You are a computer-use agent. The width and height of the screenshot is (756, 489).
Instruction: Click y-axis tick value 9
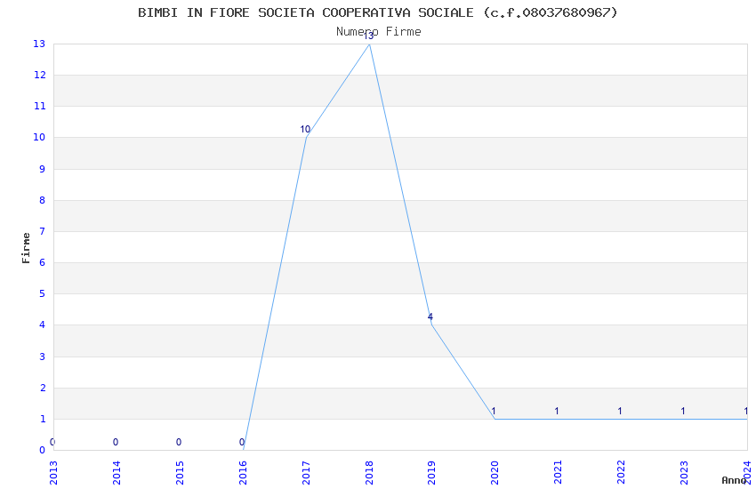43,169
